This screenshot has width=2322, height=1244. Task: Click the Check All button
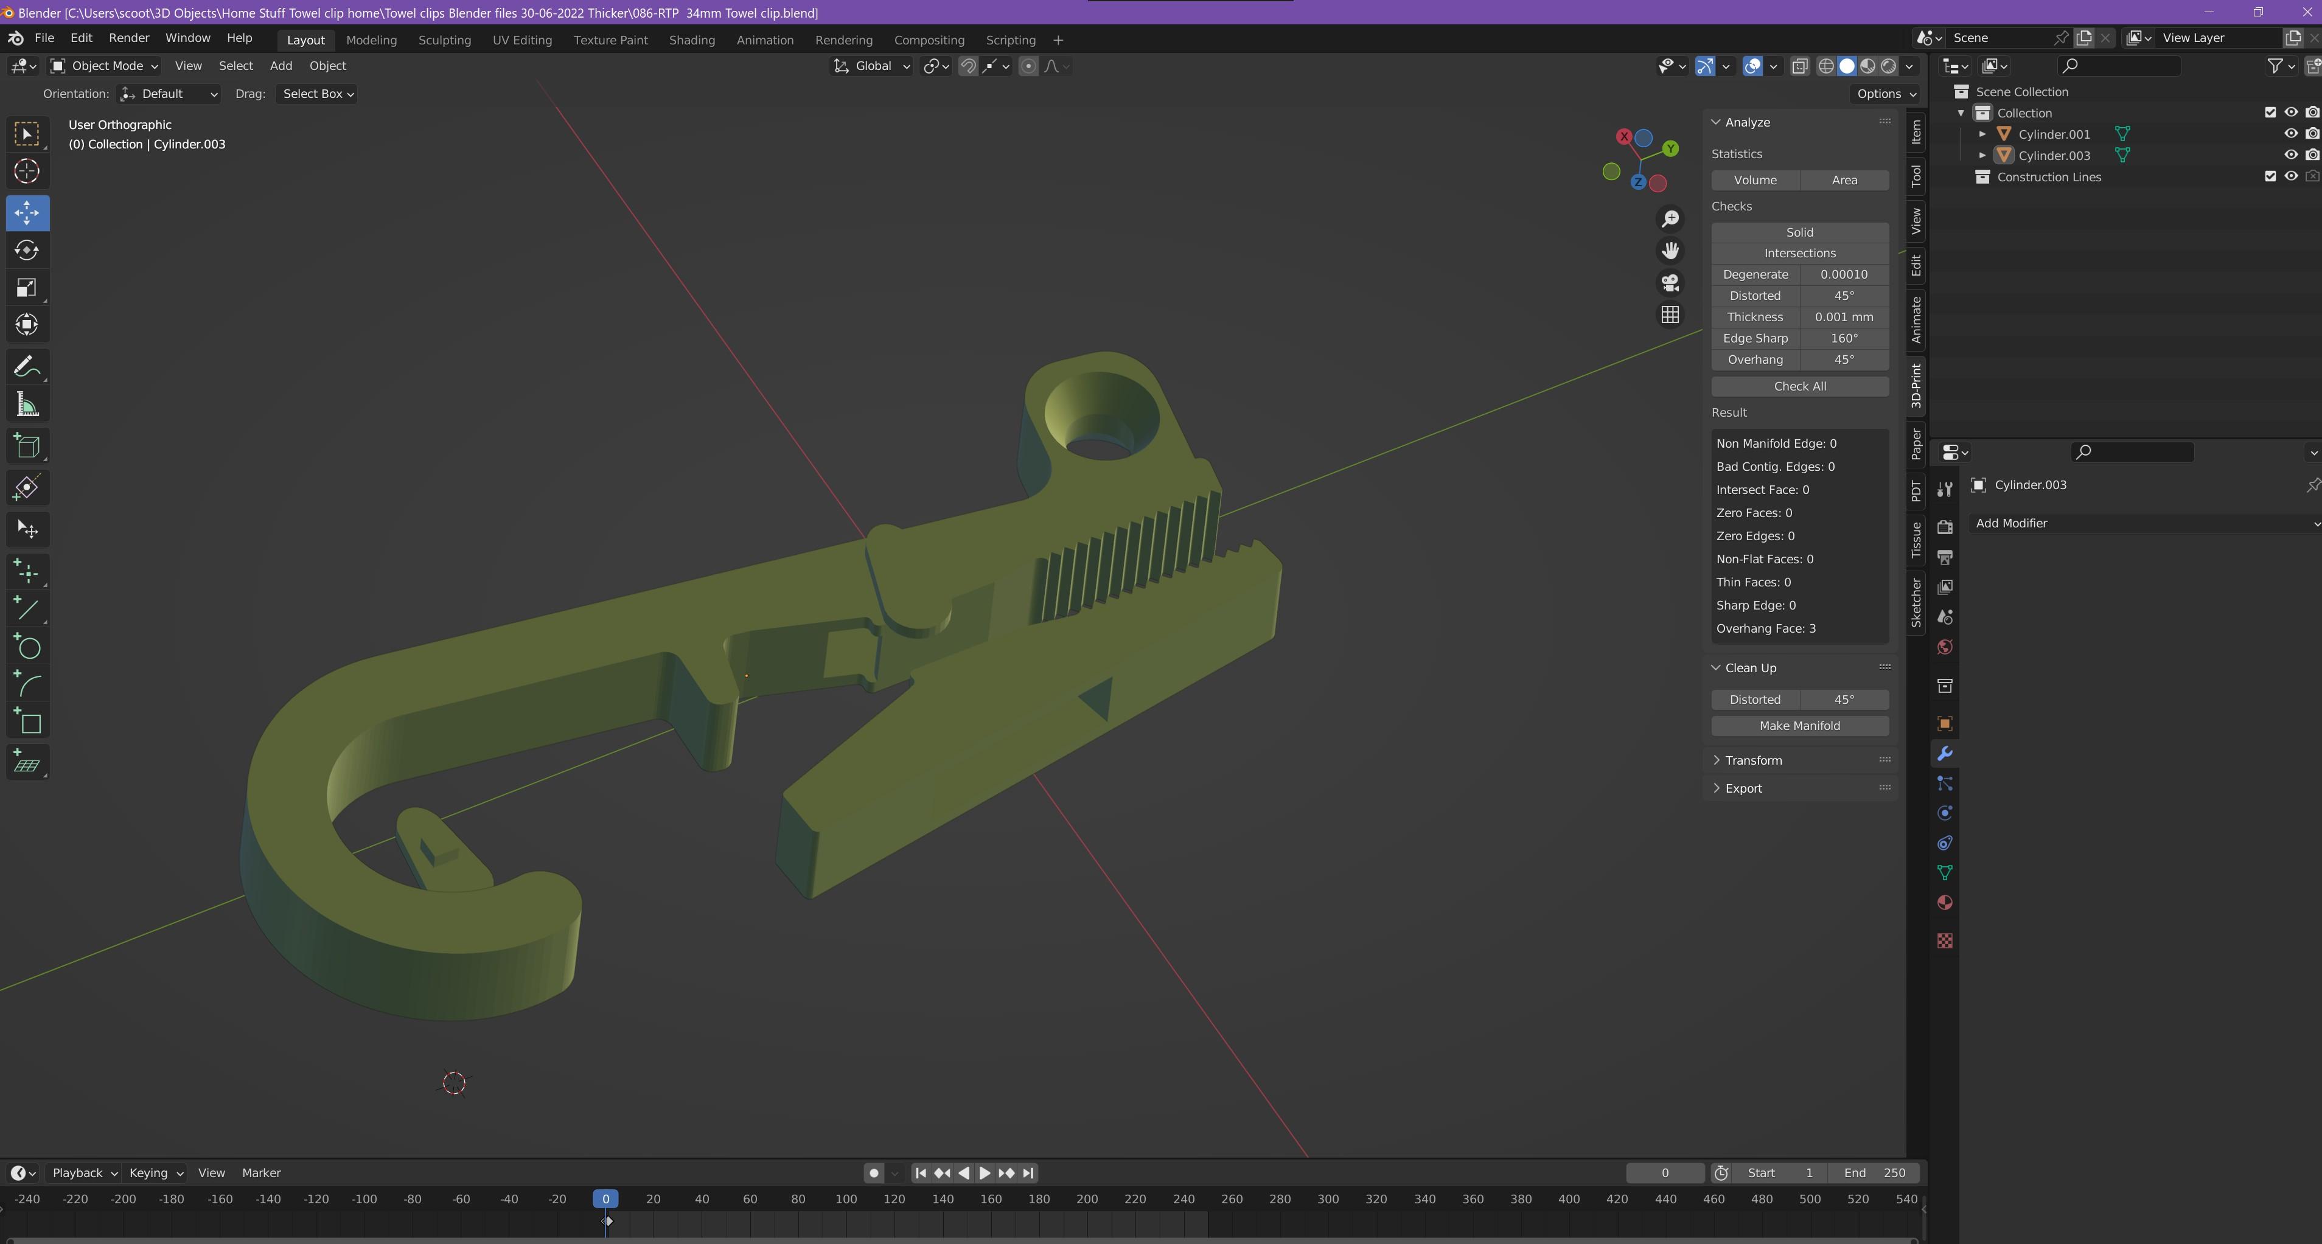tap(1800, 386)
